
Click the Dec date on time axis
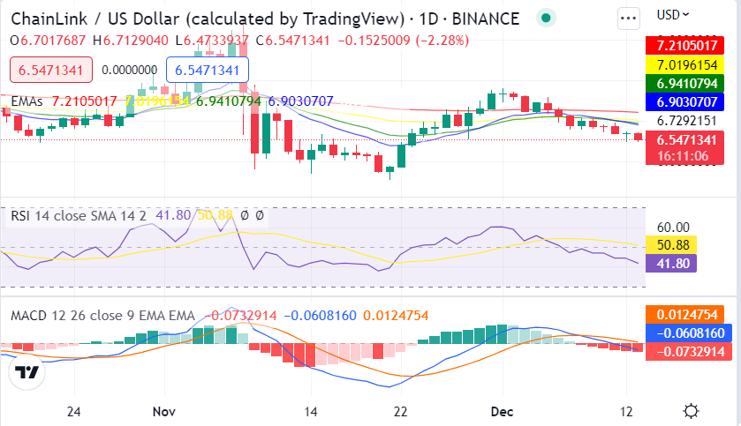502,411
